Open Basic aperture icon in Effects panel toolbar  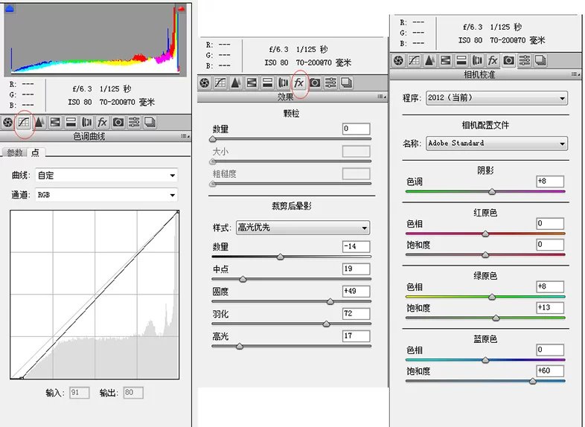point(205,83)
